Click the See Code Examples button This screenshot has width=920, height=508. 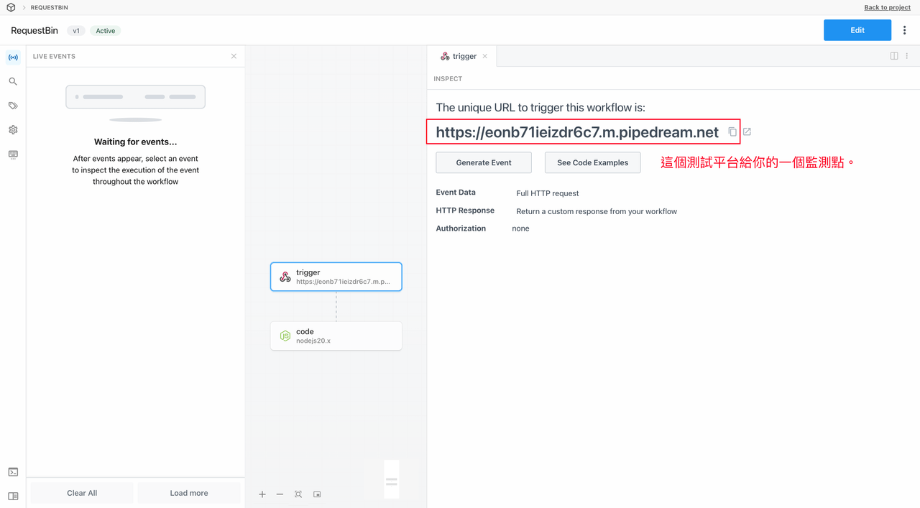593,162
